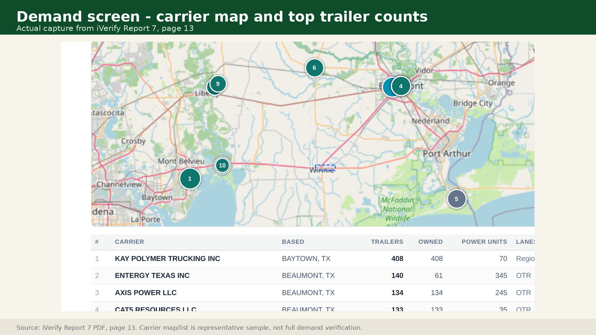Click the # column header
This screenshot has height=335, width=596.
[x=97, y=242]
